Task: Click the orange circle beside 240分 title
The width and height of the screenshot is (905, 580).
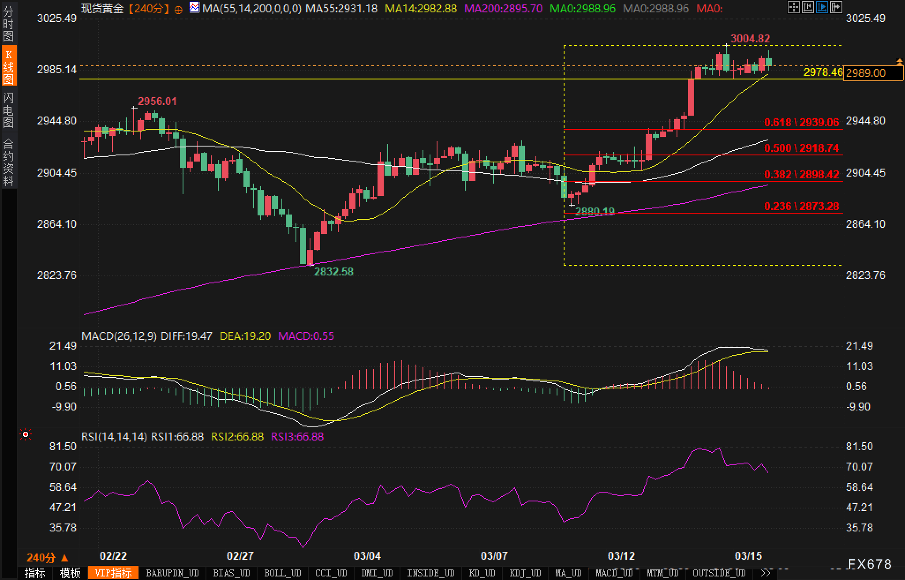Action: [178, 10]
